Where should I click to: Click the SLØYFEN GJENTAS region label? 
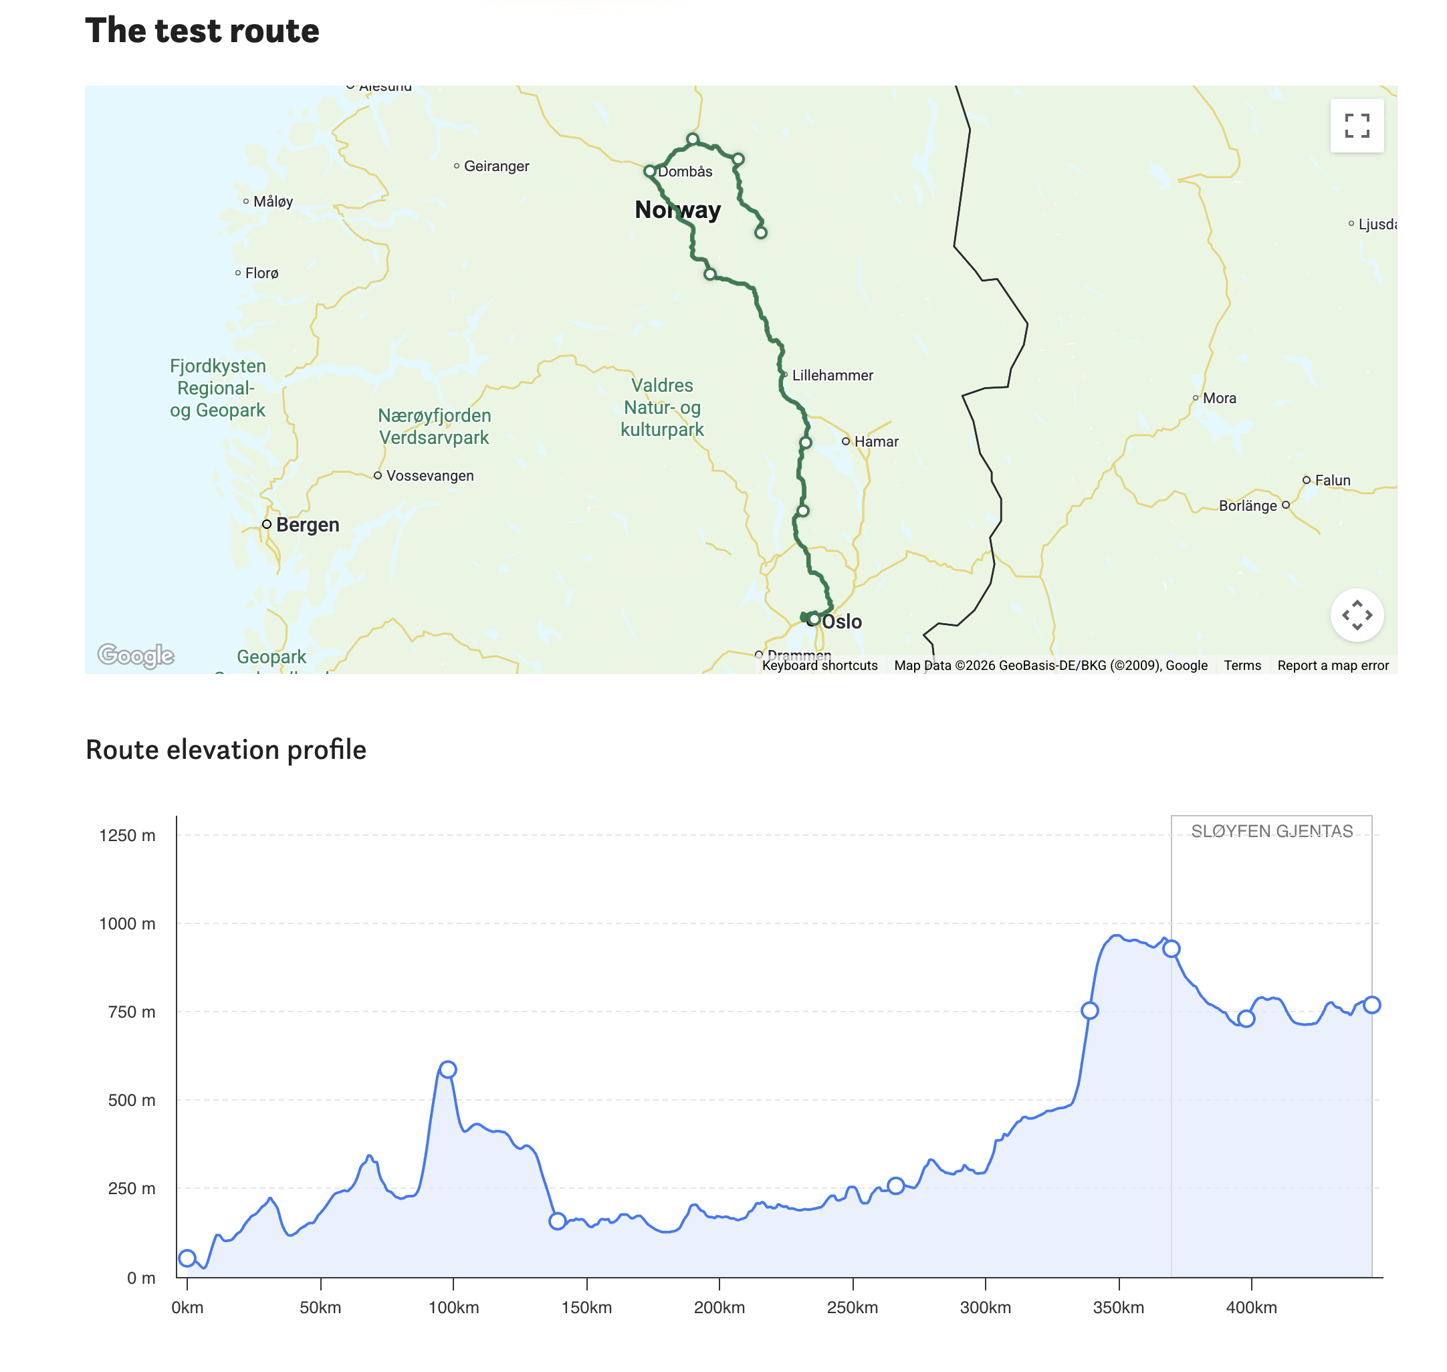click(1271, 832)
